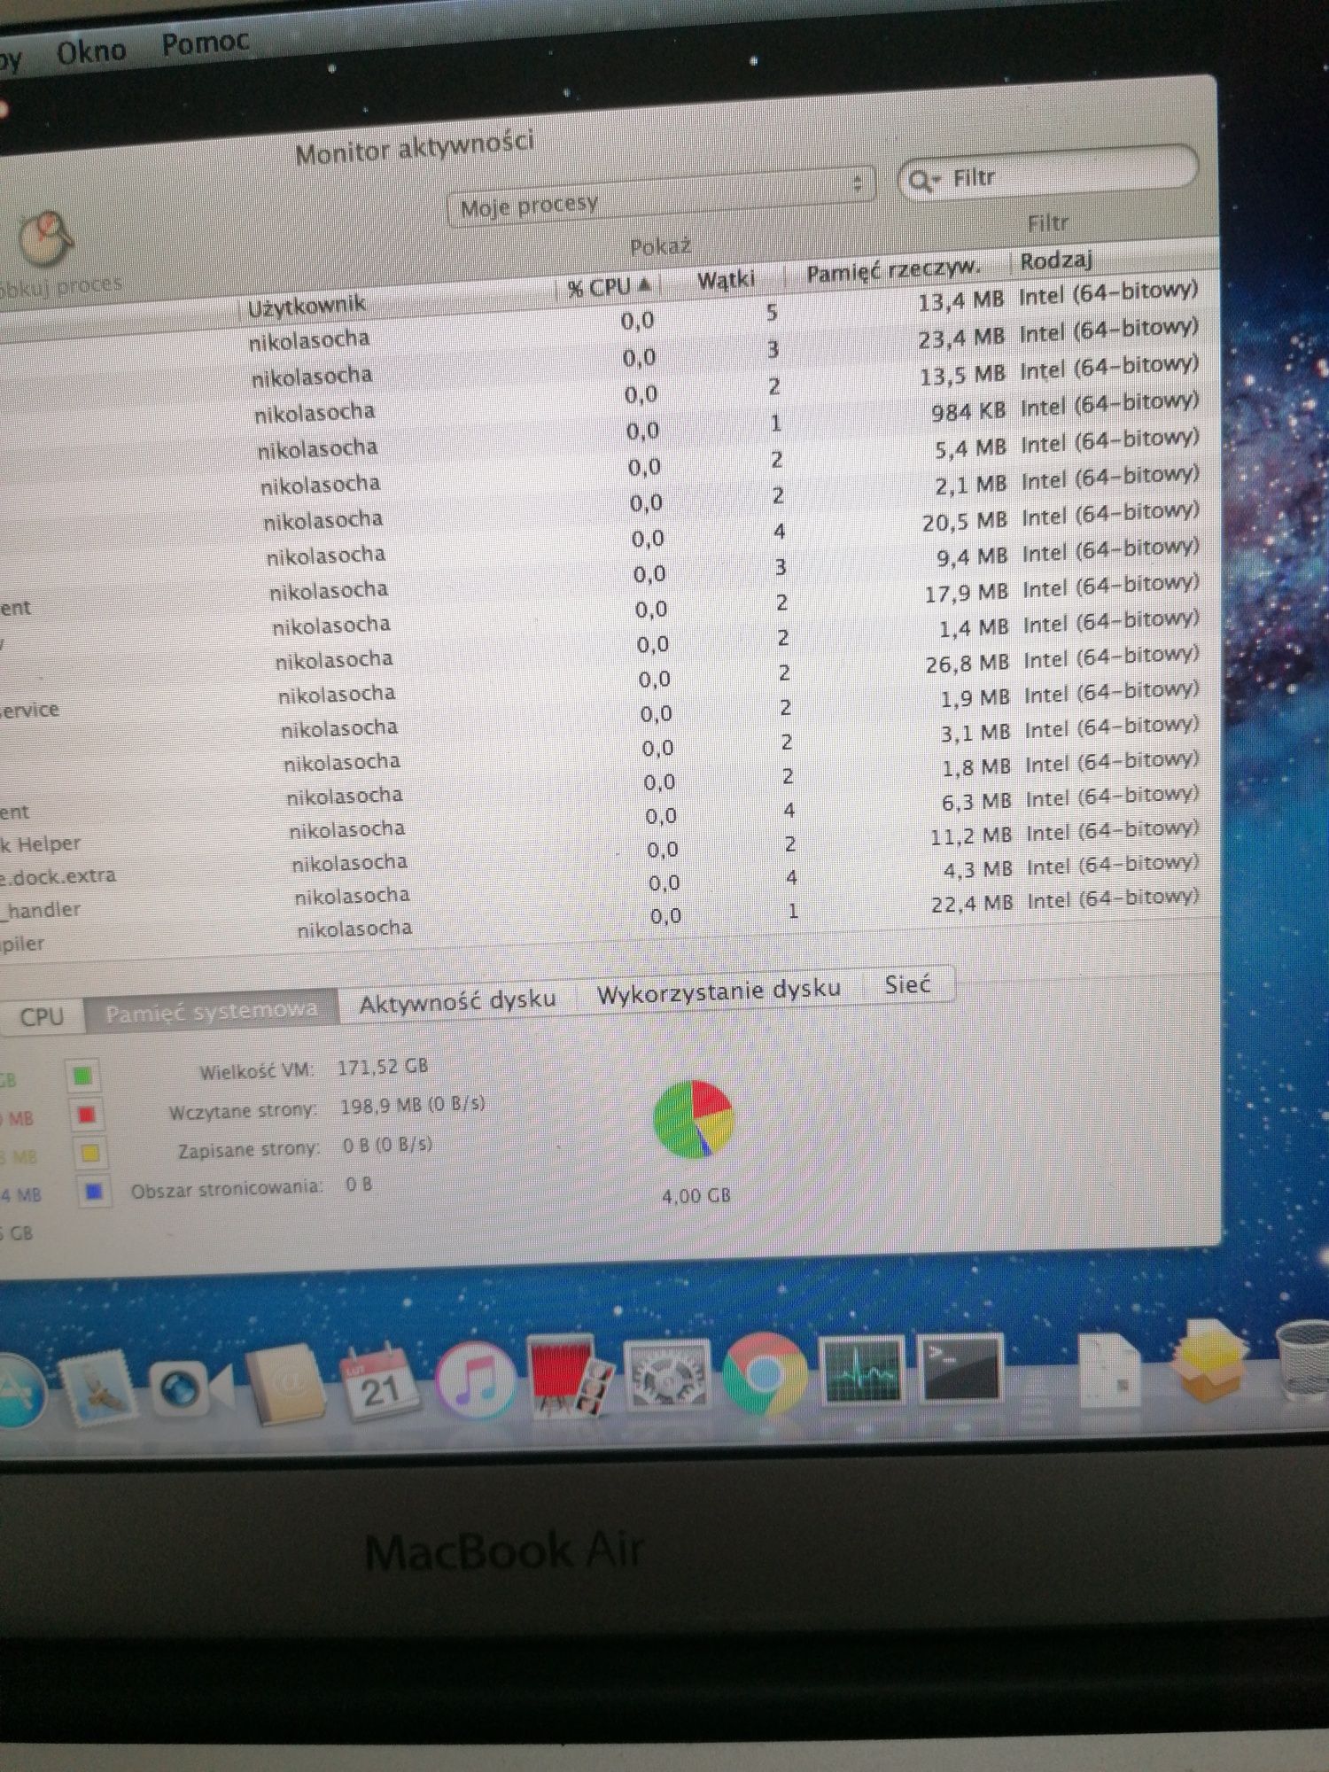Click the 9,4 MB memory cell
This screenshot has height=1772, width=1329.
click(973, 556)
